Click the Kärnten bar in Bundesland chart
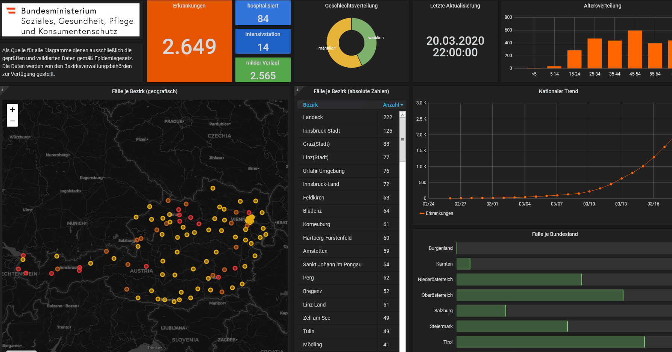The width and height of the screenshot is (672, 352). tap(463, 264)
